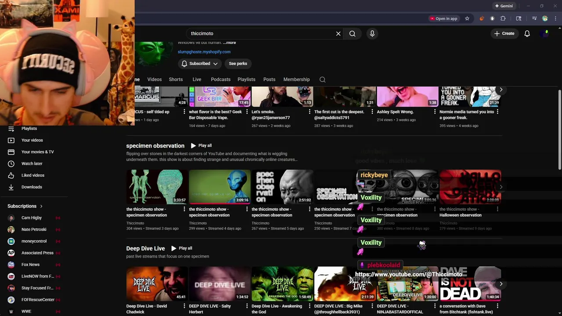The height and width of the screenshot is (316, 562).
Task: Open the browser extensions puzzle icon
Action: (503, 18)
